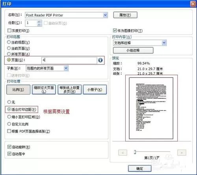Decrease copies with the down stepper arrow
197x175 pixels.
coord(39,25)
